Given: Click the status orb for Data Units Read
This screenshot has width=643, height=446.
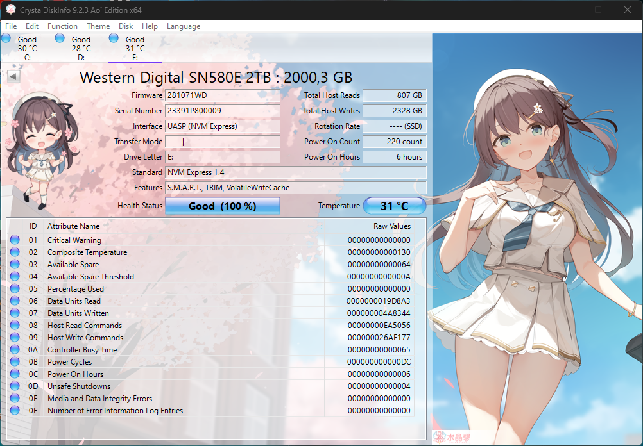Looking at the screenshot, I should click(x=15, y=301).
